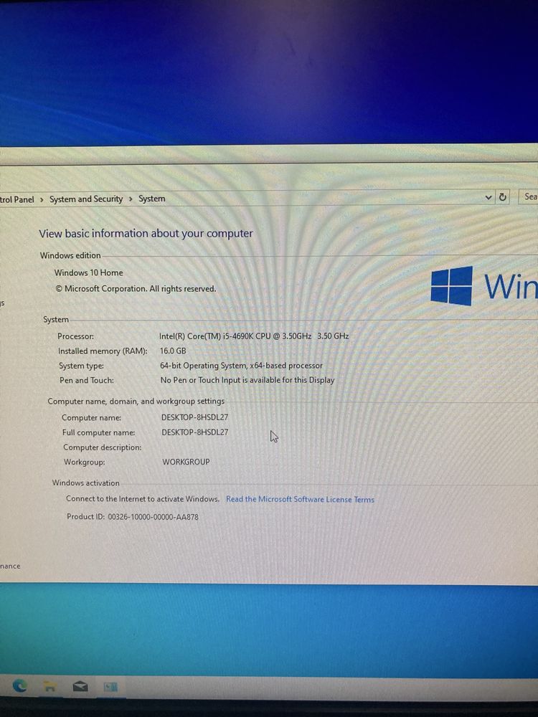Click 'View basic information about your computer' heading
Screen dimensions: 538x717
[146, 234]
